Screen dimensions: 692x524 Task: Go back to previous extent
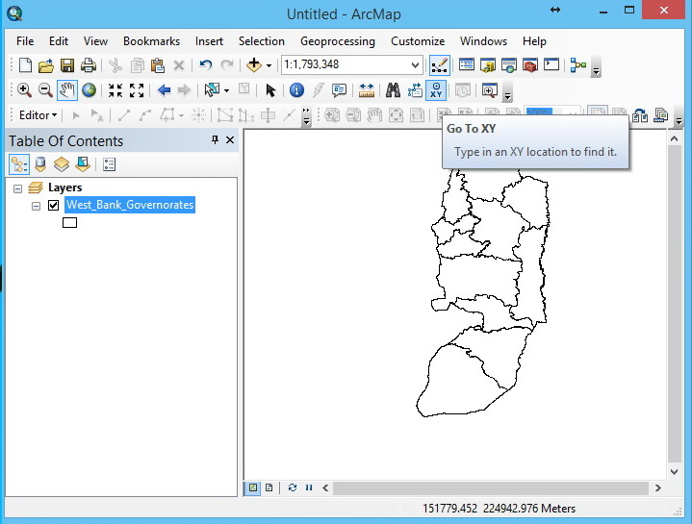pos(164,90)
